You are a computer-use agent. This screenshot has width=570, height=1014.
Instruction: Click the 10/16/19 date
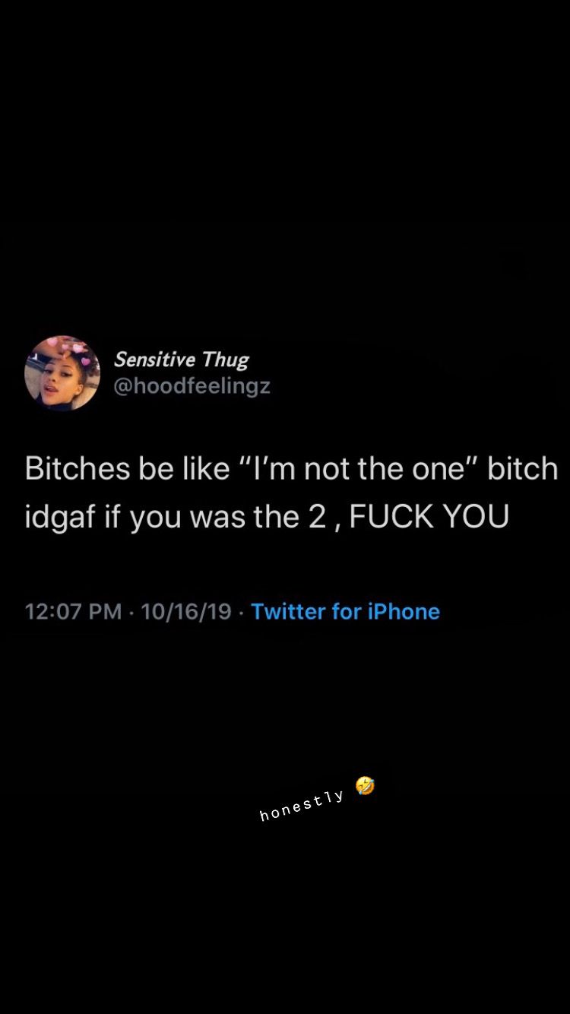pyautogui.click(x=186, y=611)
